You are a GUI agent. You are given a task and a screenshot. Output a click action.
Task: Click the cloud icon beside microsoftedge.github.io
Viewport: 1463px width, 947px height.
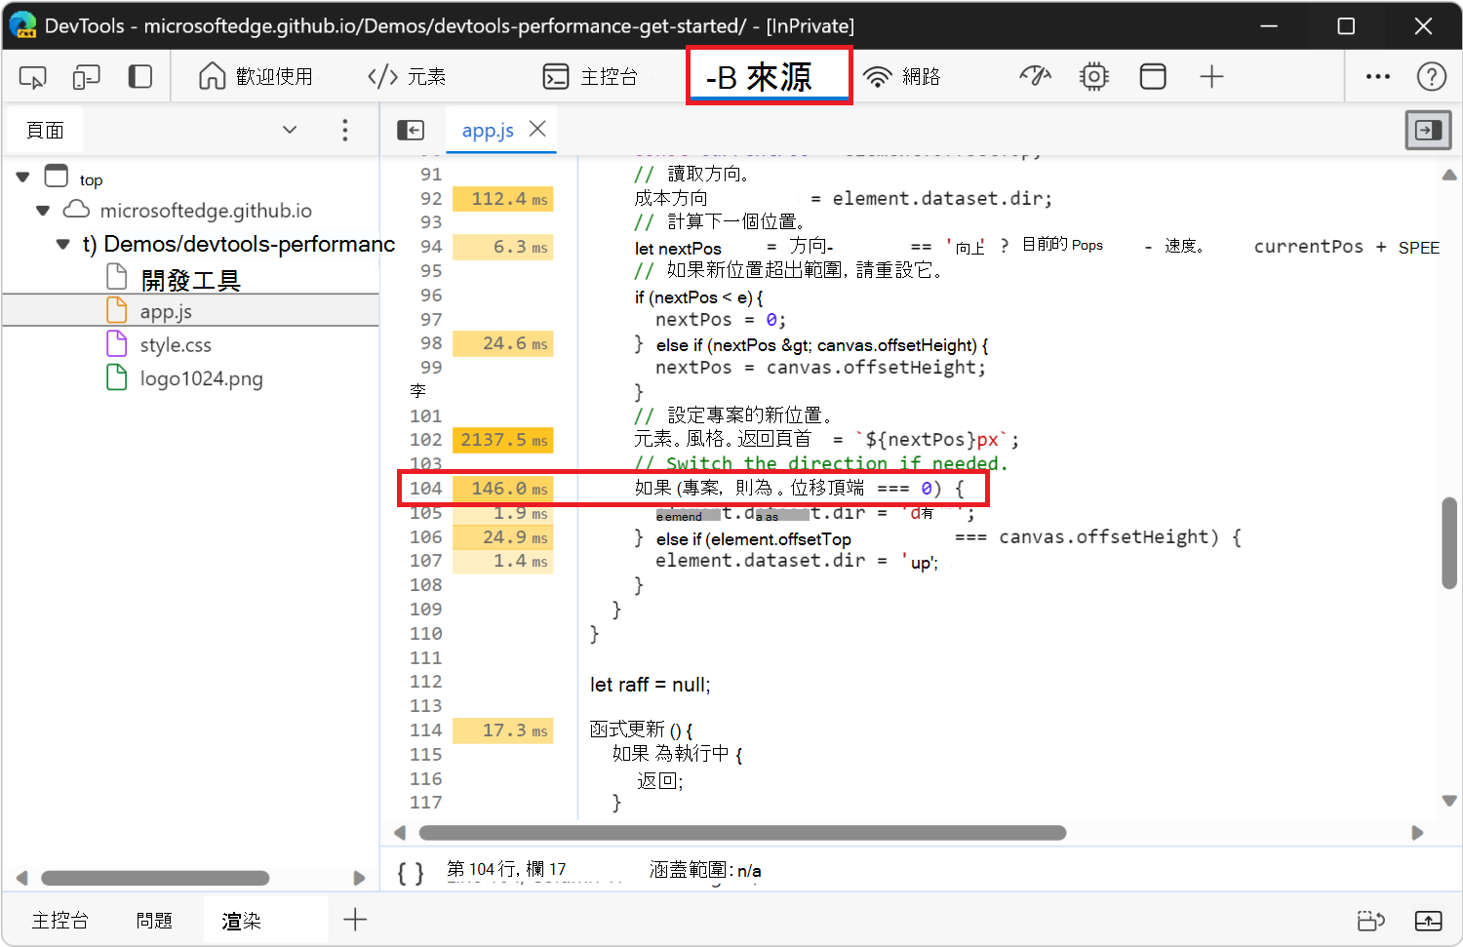76,210
